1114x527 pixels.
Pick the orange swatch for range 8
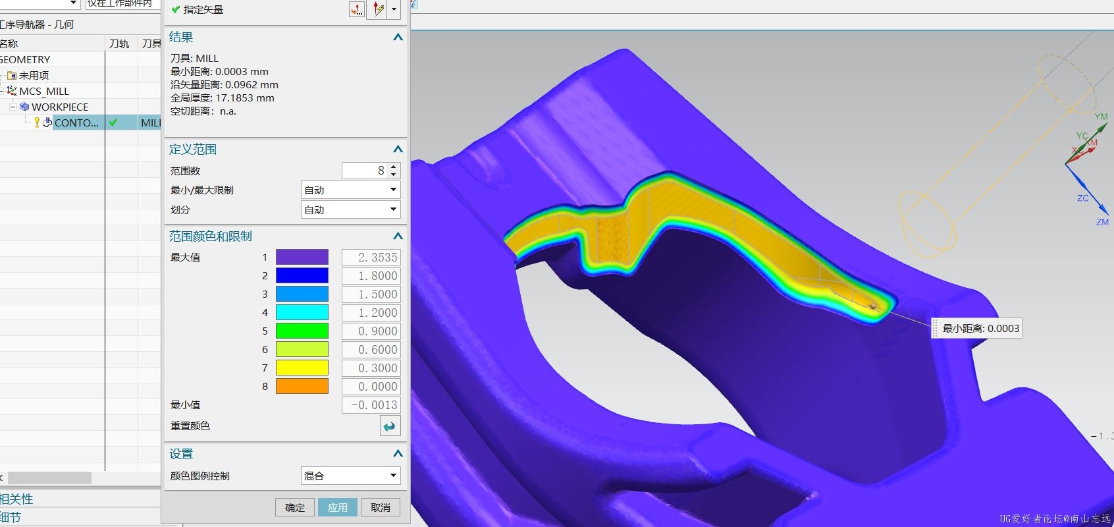(302, 387)
